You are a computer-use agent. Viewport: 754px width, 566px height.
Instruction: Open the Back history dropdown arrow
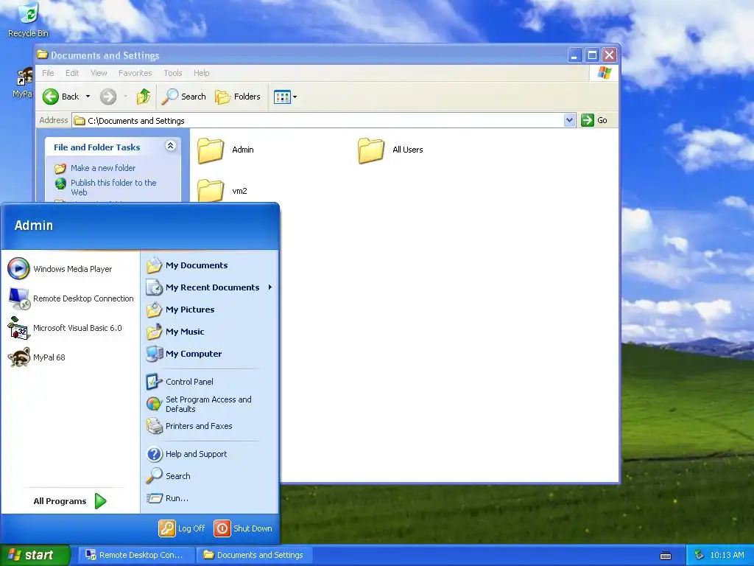click(88, 97)
